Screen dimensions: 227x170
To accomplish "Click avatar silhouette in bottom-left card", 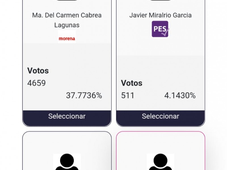I will (x=67, y=161).
